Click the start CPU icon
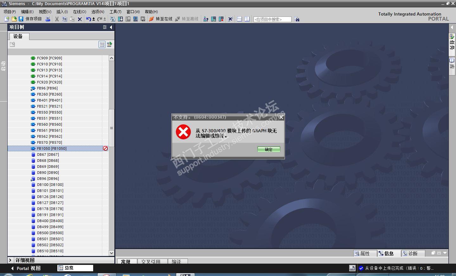 coord(214,19)
